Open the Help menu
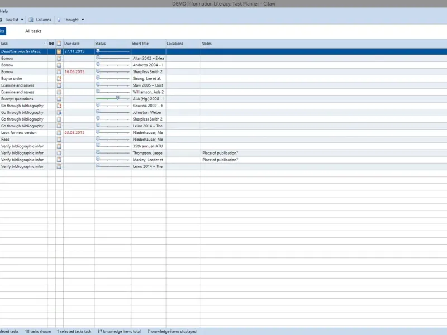Viewport: 447px width, 335px height. (4, 11)
